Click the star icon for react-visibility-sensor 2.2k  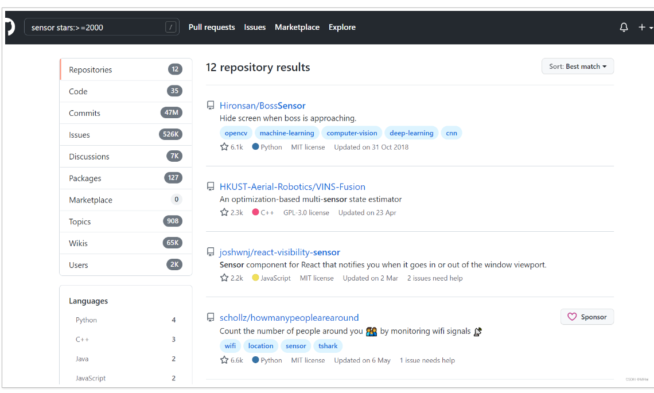point(224,278)
